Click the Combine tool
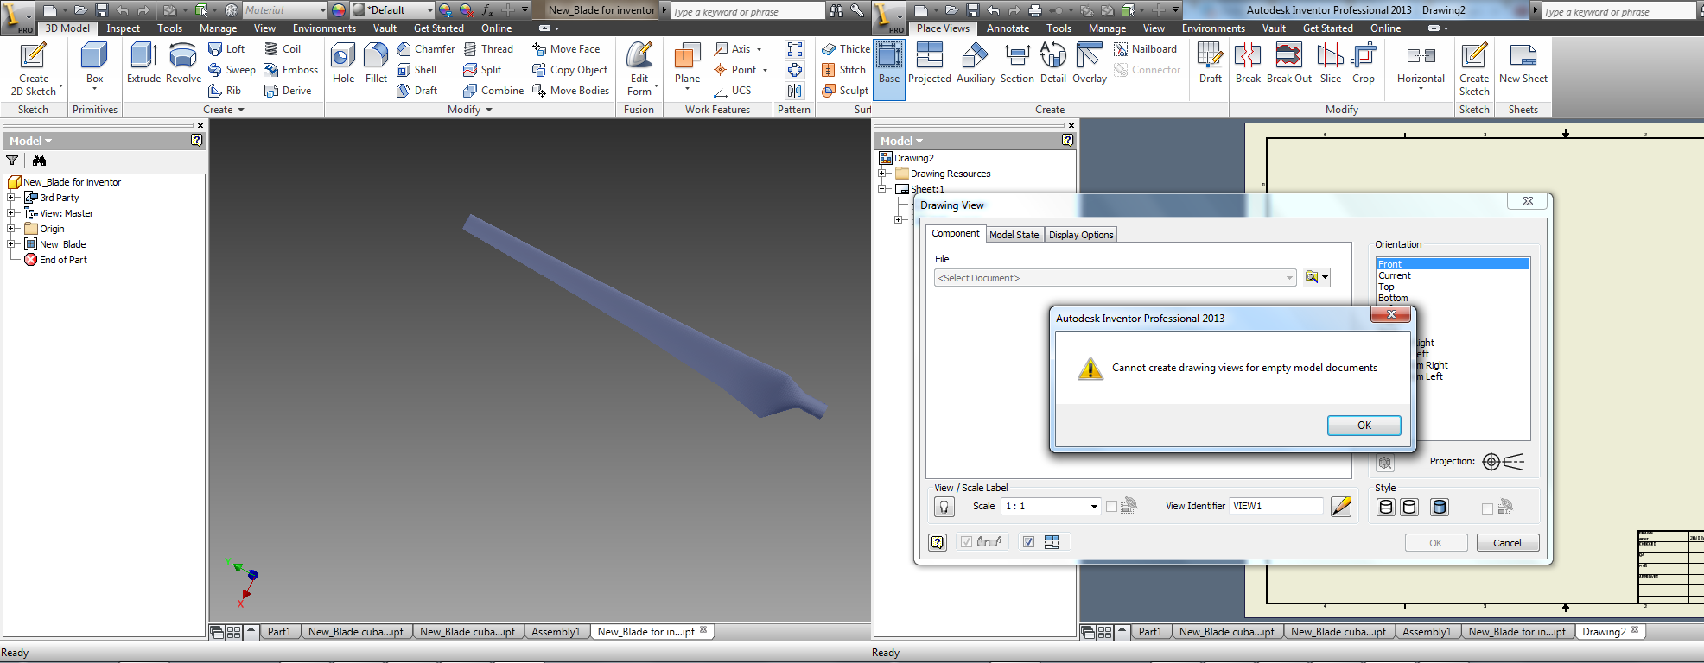The width and height of the screenshot is (1704, 663). (493, 91)
